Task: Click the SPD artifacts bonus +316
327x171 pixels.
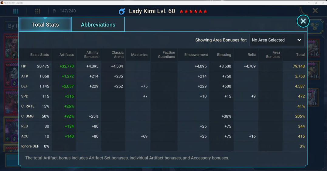Action: pos(69,96)
